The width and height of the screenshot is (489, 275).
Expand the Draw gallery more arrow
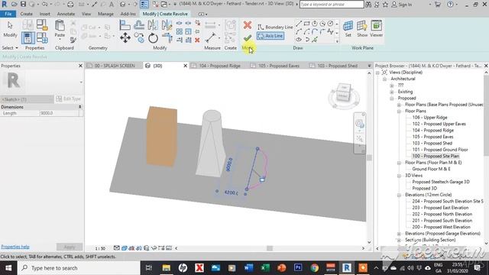coord(337,41)
